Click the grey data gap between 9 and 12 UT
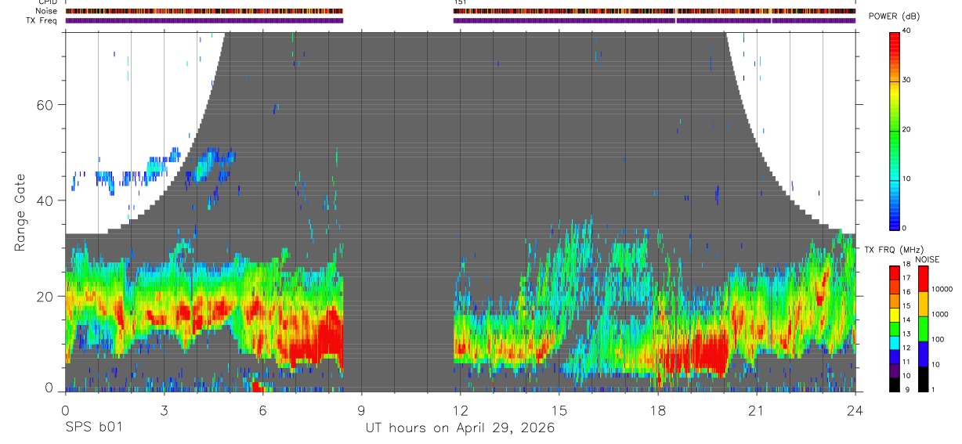Viewport: 962px width, 444px height. [399, 211]
